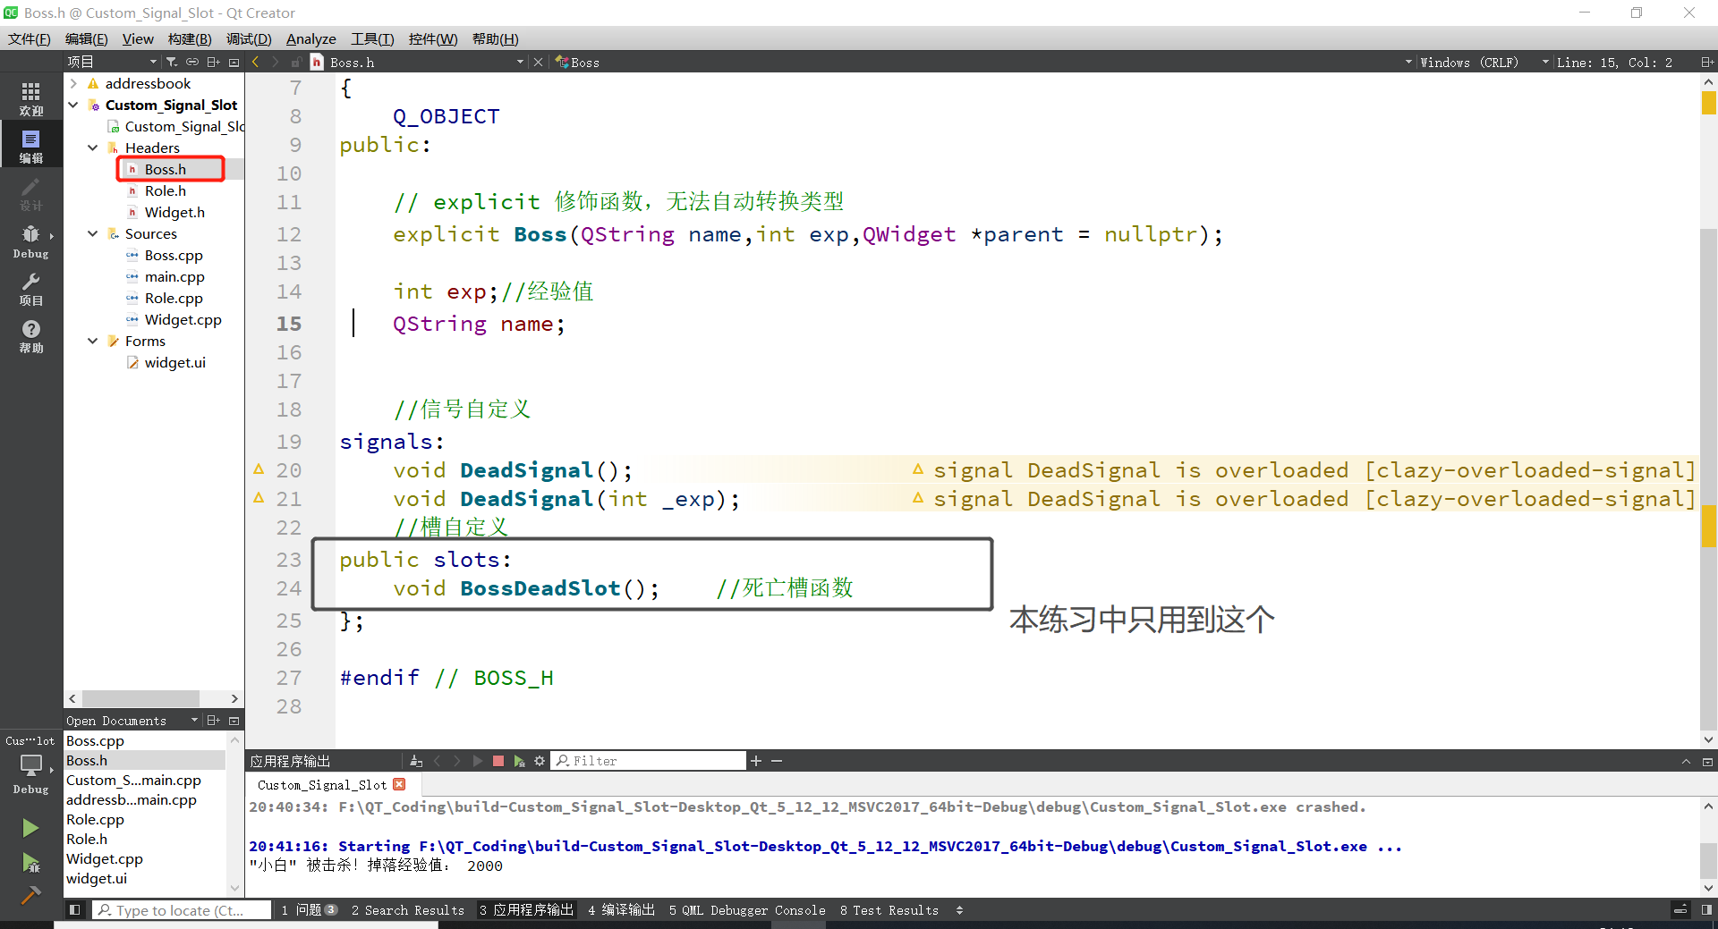Switch to Debug mode in sidebar
This screenshot has width=1718, height=929.
pos(31,241)
